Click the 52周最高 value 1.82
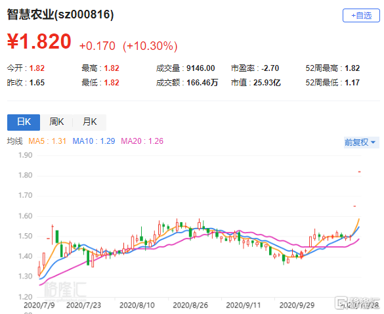The width and height of the screenshot is (384, 314). coord(352,68)
